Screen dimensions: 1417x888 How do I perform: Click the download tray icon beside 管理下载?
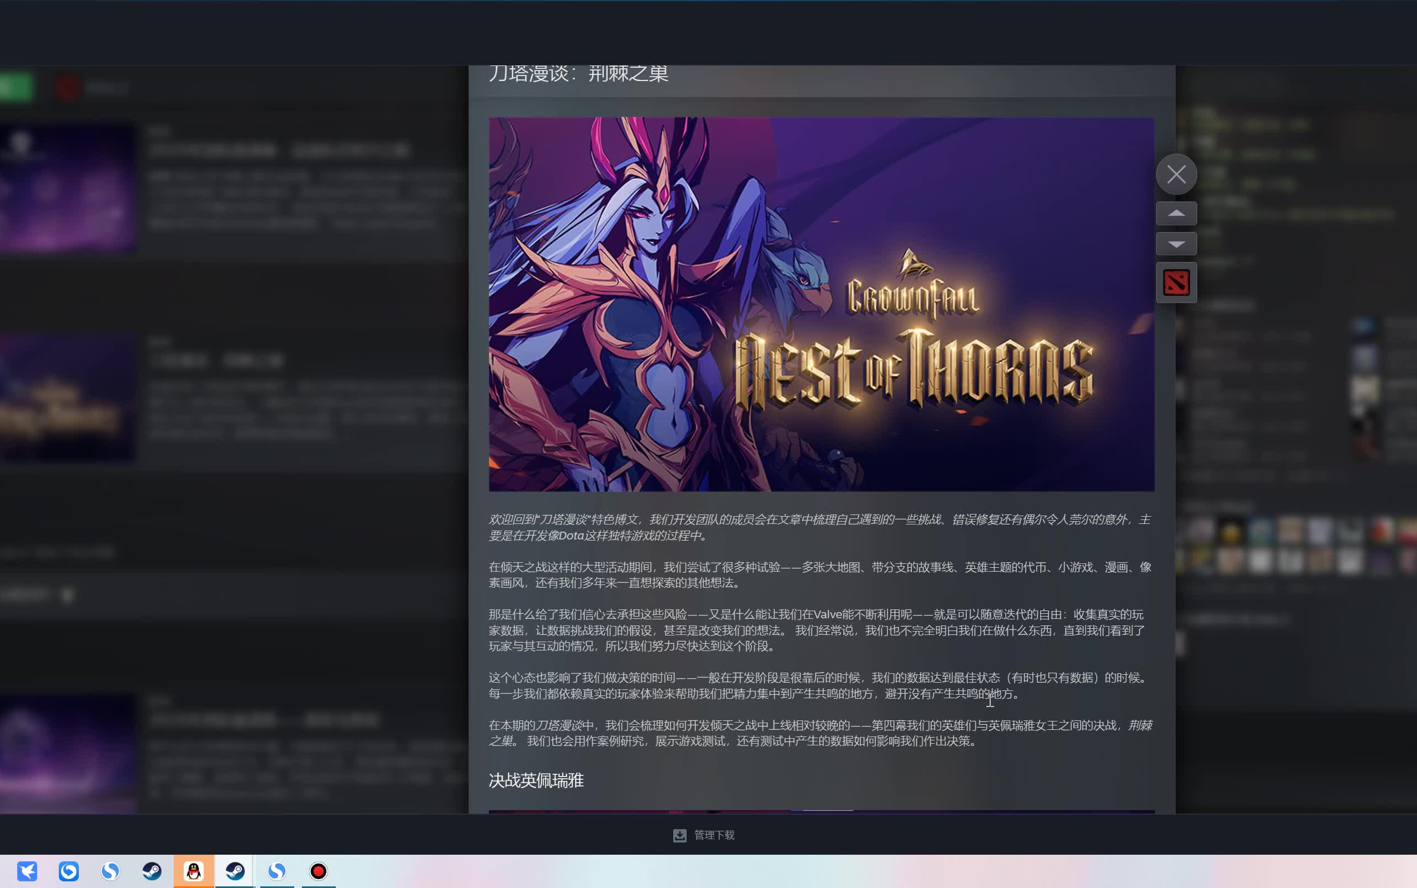tap(679, 835)
